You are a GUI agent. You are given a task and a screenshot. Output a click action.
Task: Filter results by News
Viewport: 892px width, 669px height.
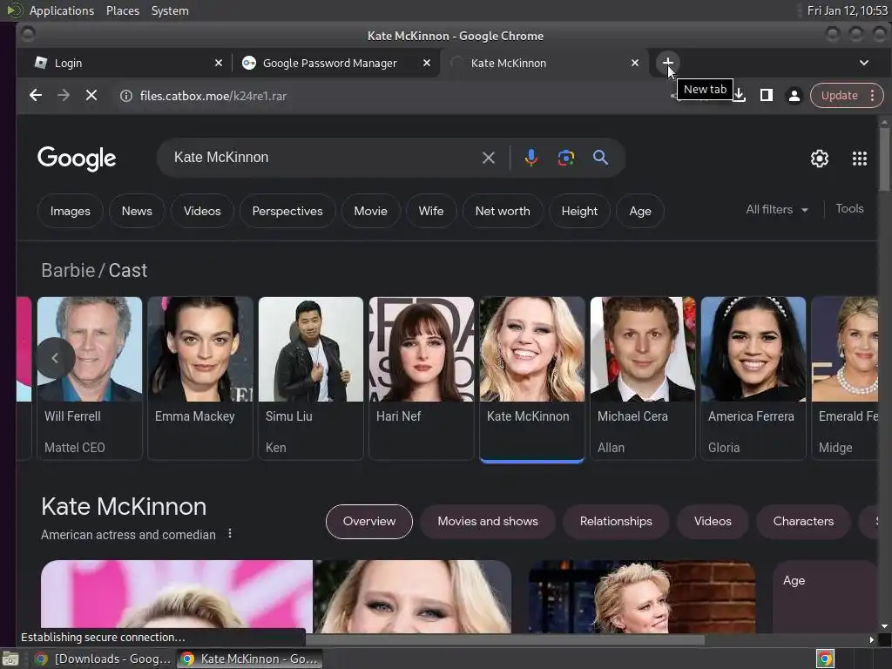137,211
